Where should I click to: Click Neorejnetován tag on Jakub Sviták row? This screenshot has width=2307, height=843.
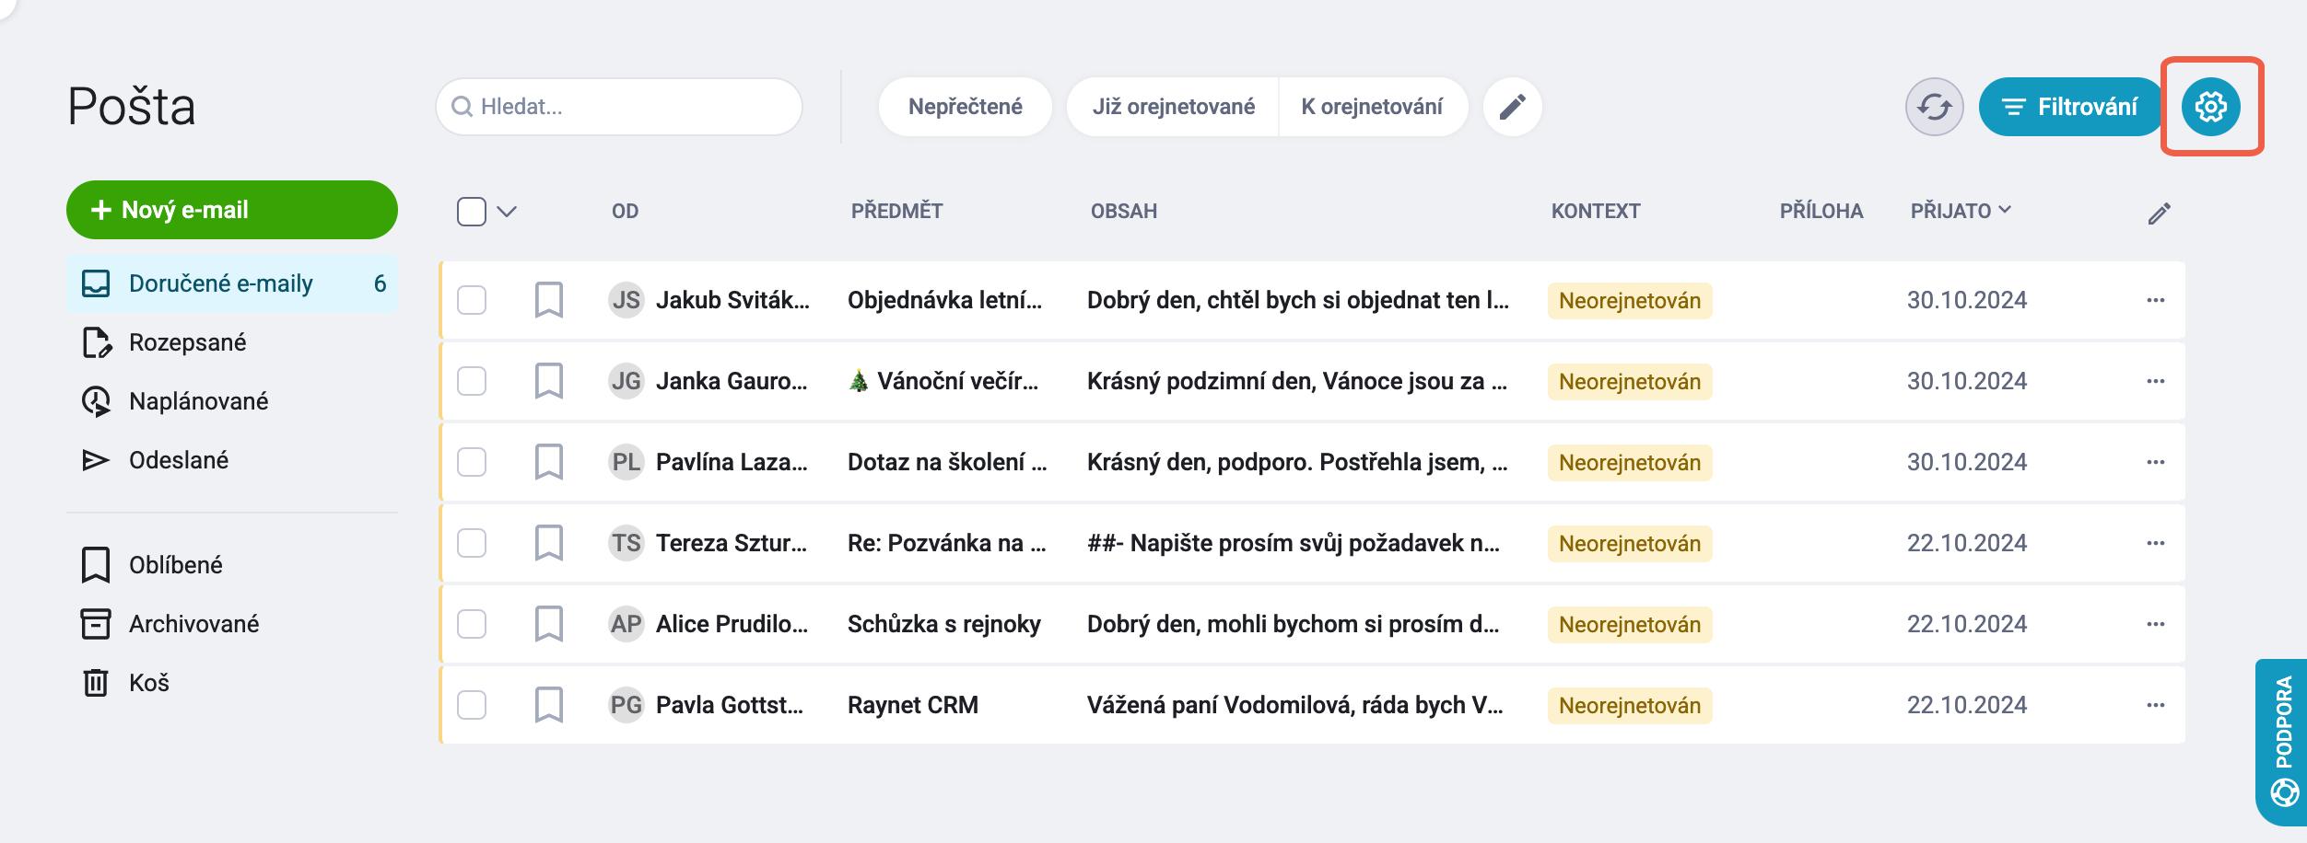pyautogui.click(x=1630, y=301)
